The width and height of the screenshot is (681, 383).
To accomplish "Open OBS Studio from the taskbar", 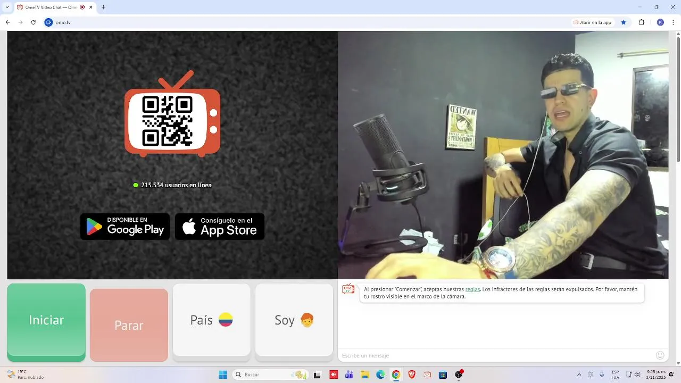I will tap(459, 374).
